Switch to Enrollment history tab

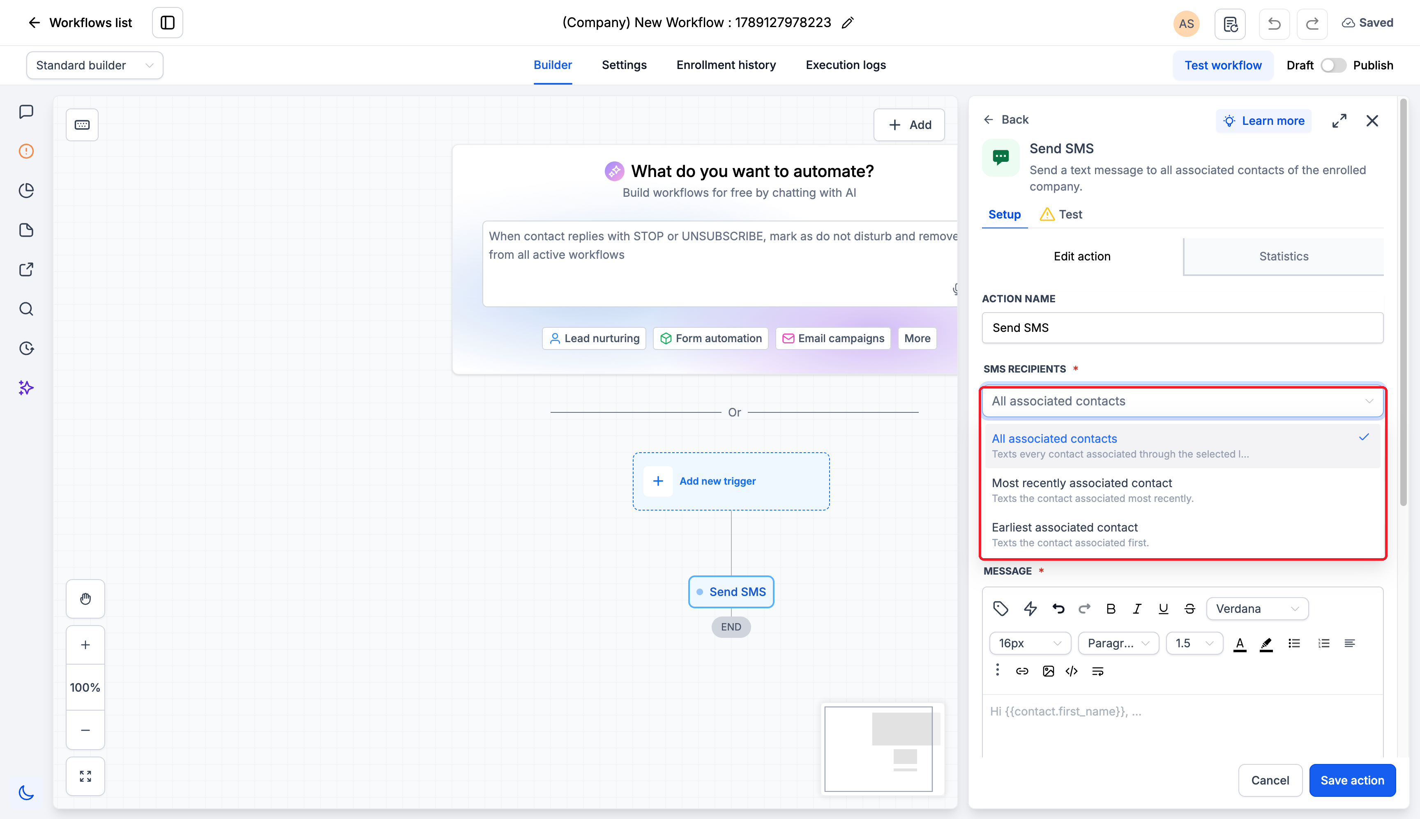(x=726, y=64)
